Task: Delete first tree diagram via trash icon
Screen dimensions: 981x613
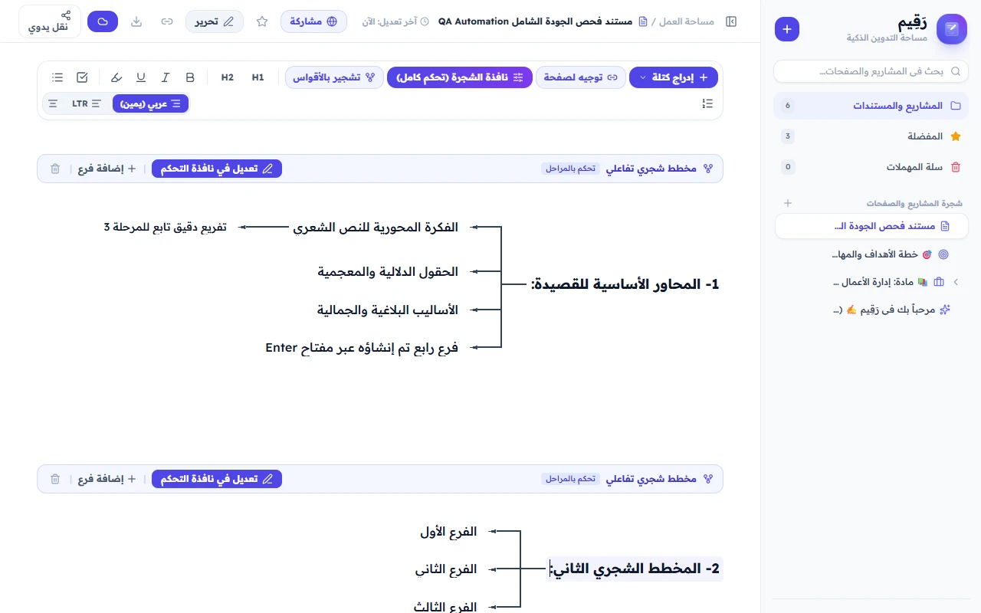Action: pos(55,169)
